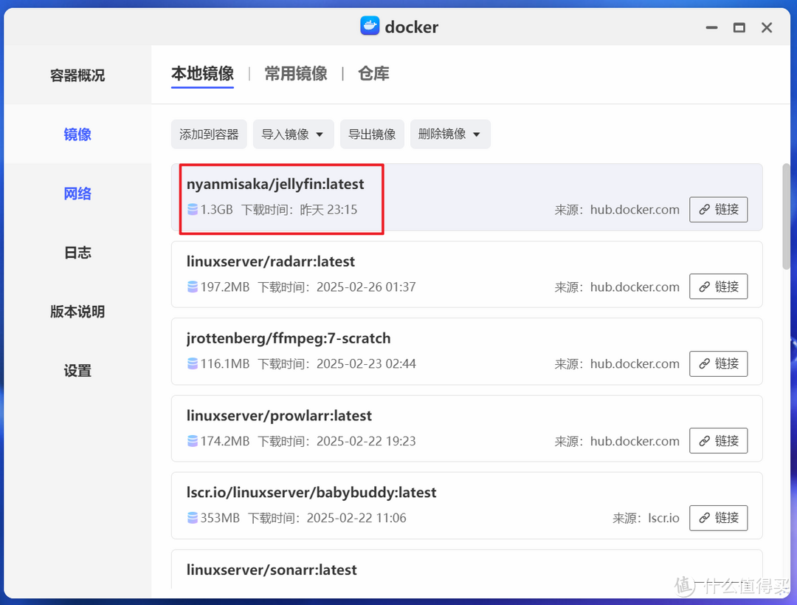
Task: Navigate to 设置 in the sidebar
Action: coord(77,371)
